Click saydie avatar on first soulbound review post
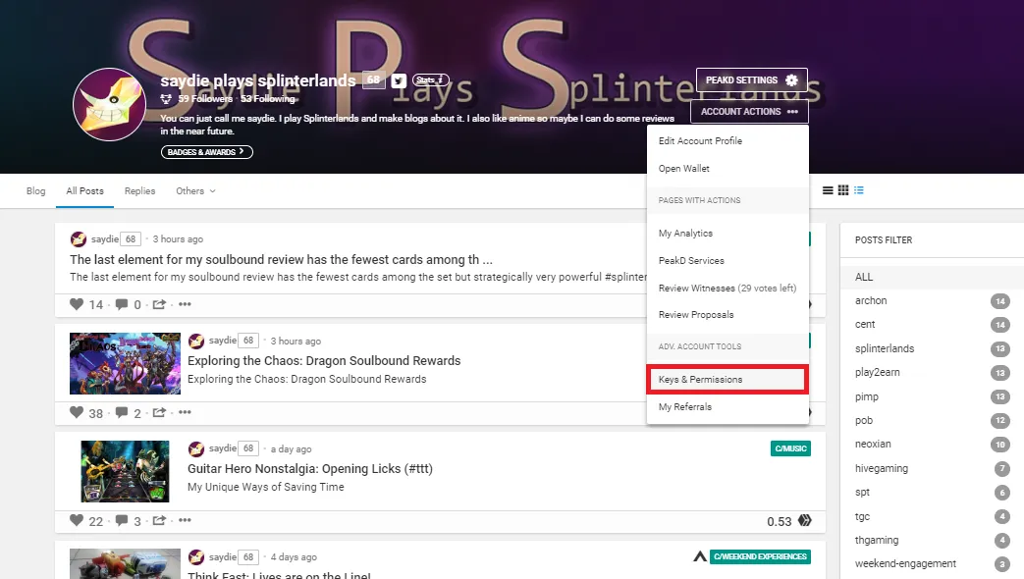Viewport: 1024px width, 579px height. point(79,238)
